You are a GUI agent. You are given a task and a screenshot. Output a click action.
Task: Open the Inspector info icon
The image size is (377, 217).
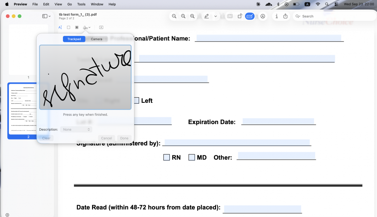[x=276, y=16]
